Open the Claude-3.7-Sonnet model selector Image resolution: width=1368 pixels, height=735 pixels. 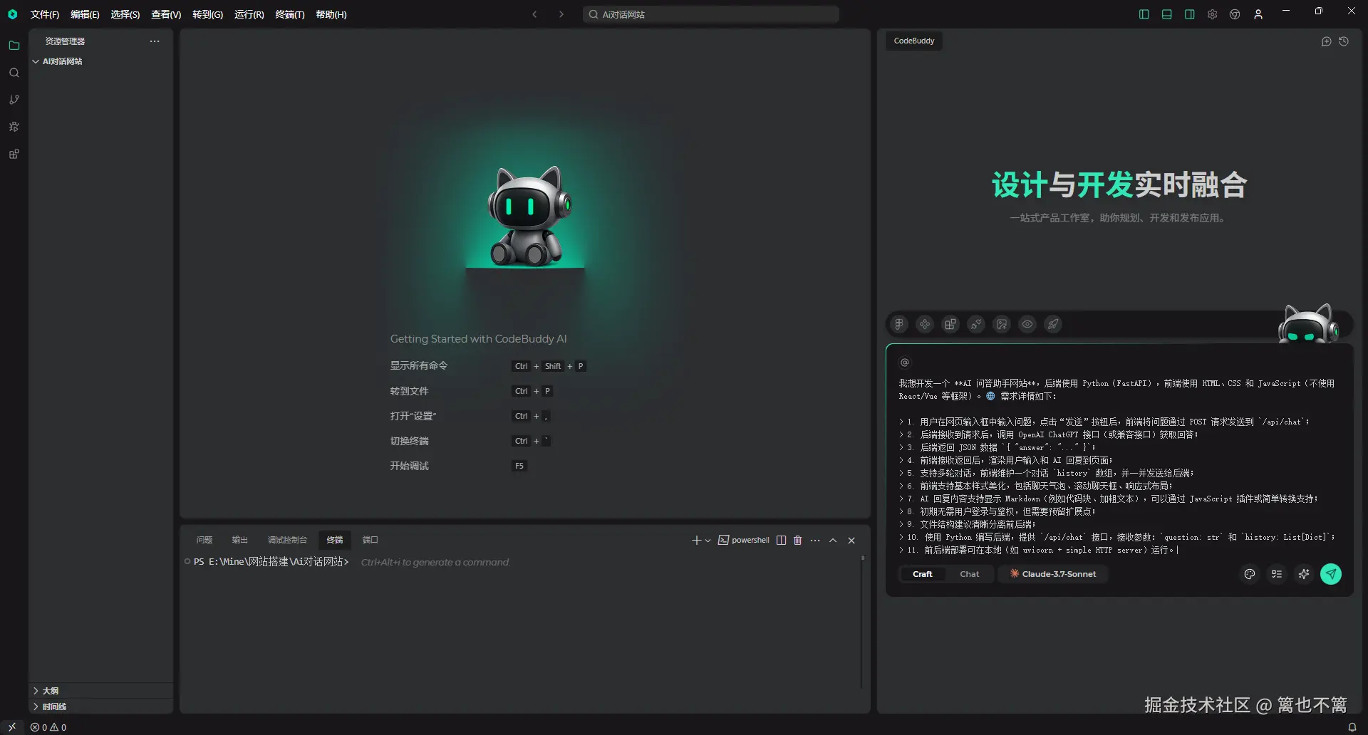click(x=1053, y=574)
